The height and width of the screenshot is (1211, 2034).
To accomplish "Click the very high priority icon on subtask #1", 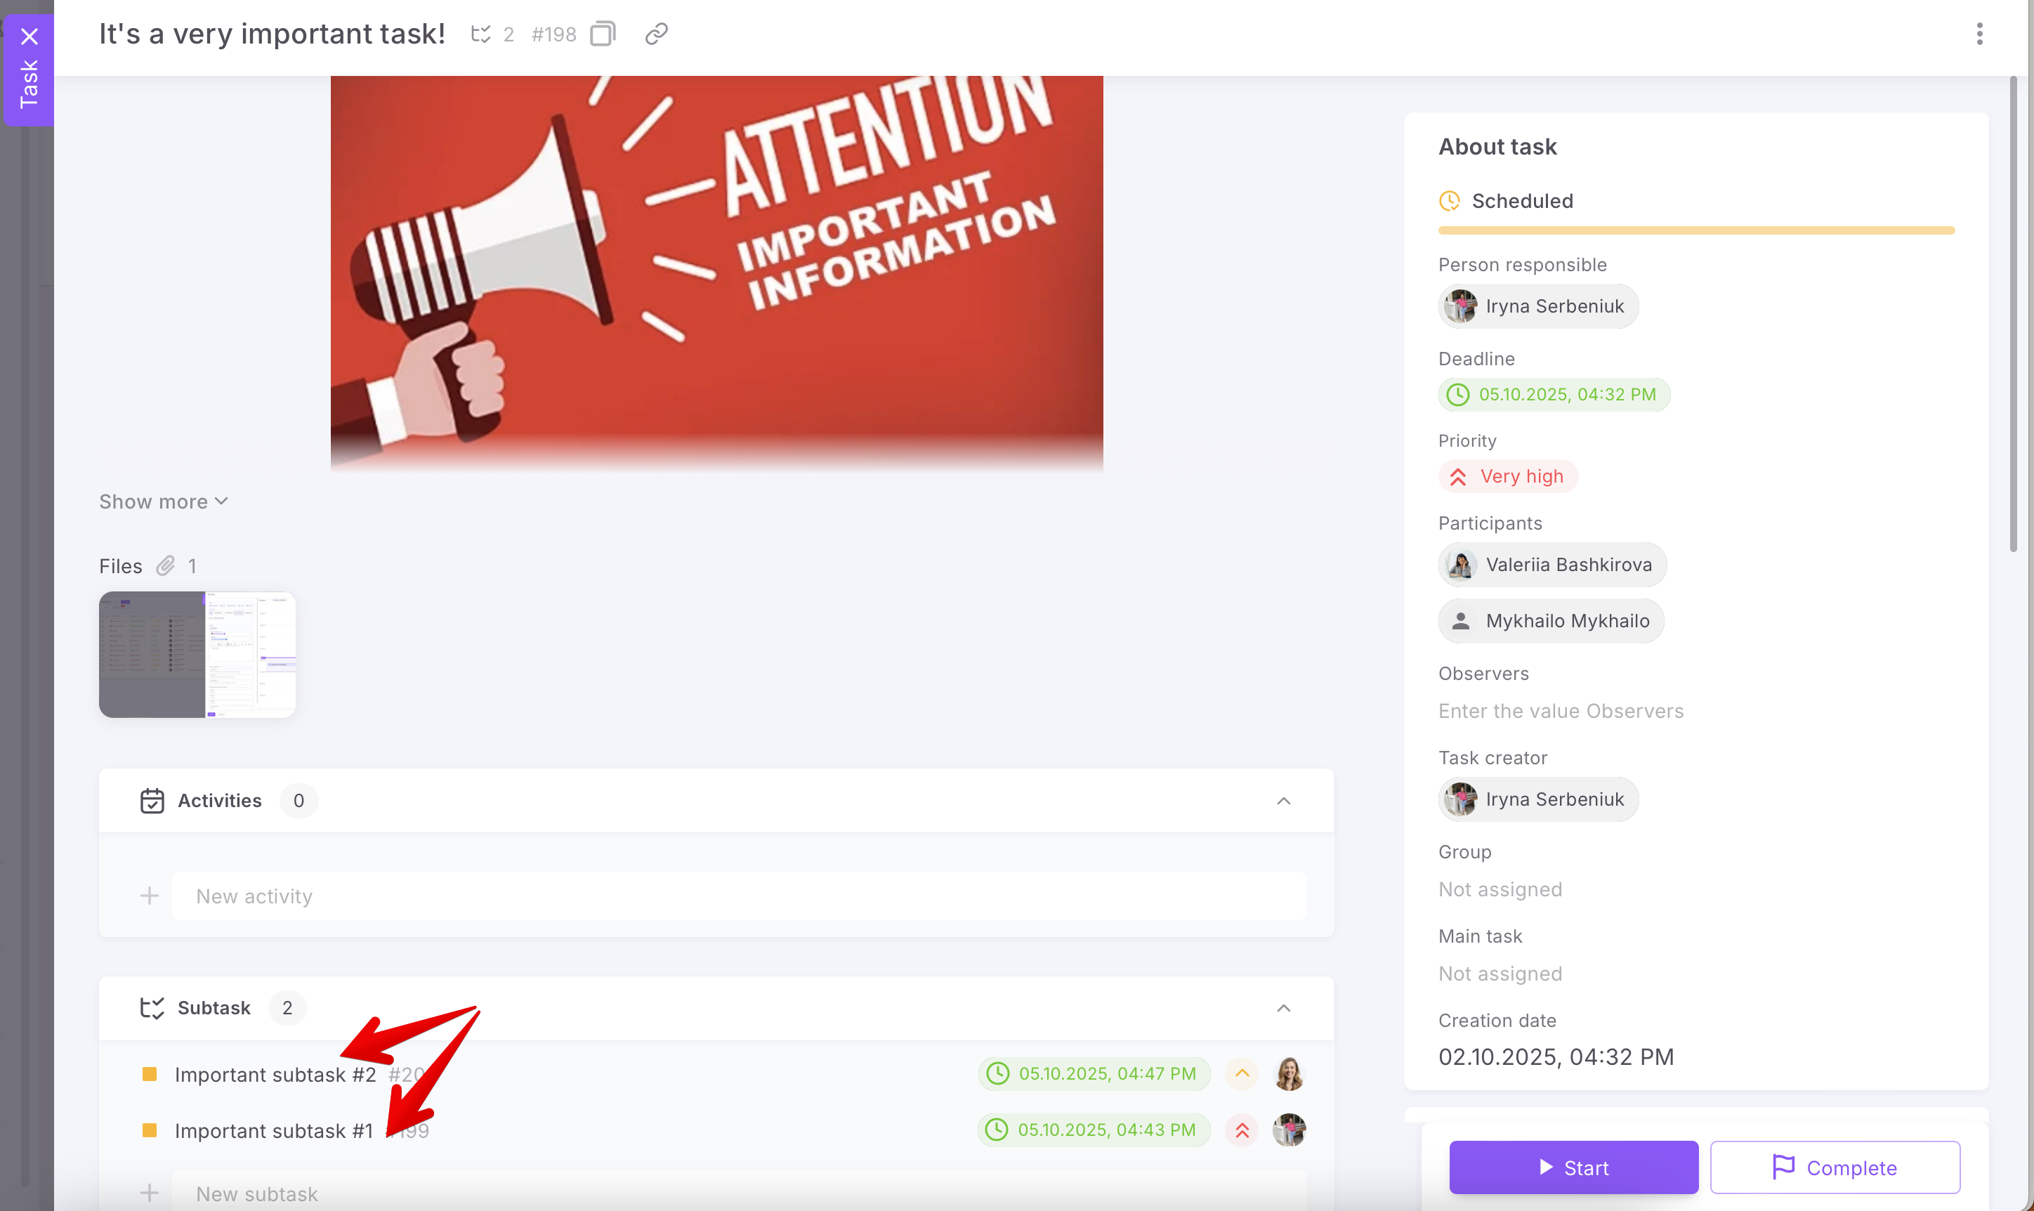I will pos(1241,1130).
